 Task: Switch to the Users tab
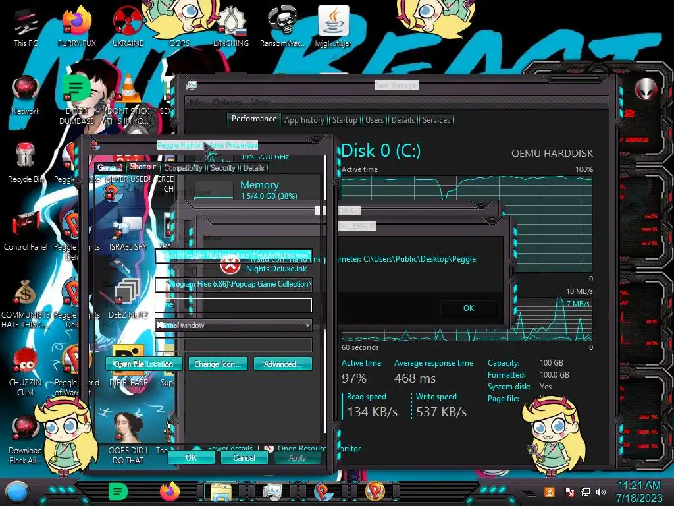[375, 120]
